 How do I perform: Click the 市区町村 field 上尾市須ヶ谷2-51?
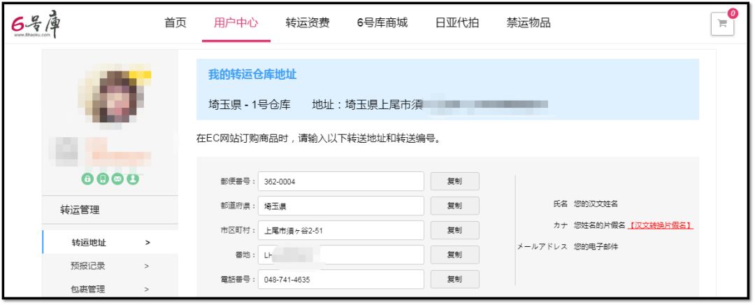341,230
